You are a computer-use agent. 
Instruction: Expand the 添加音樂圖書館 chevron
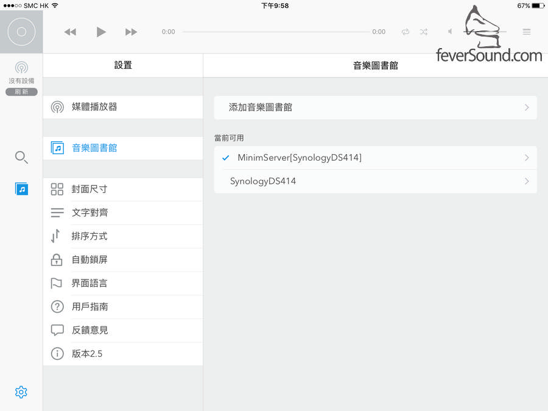(527, 107)
